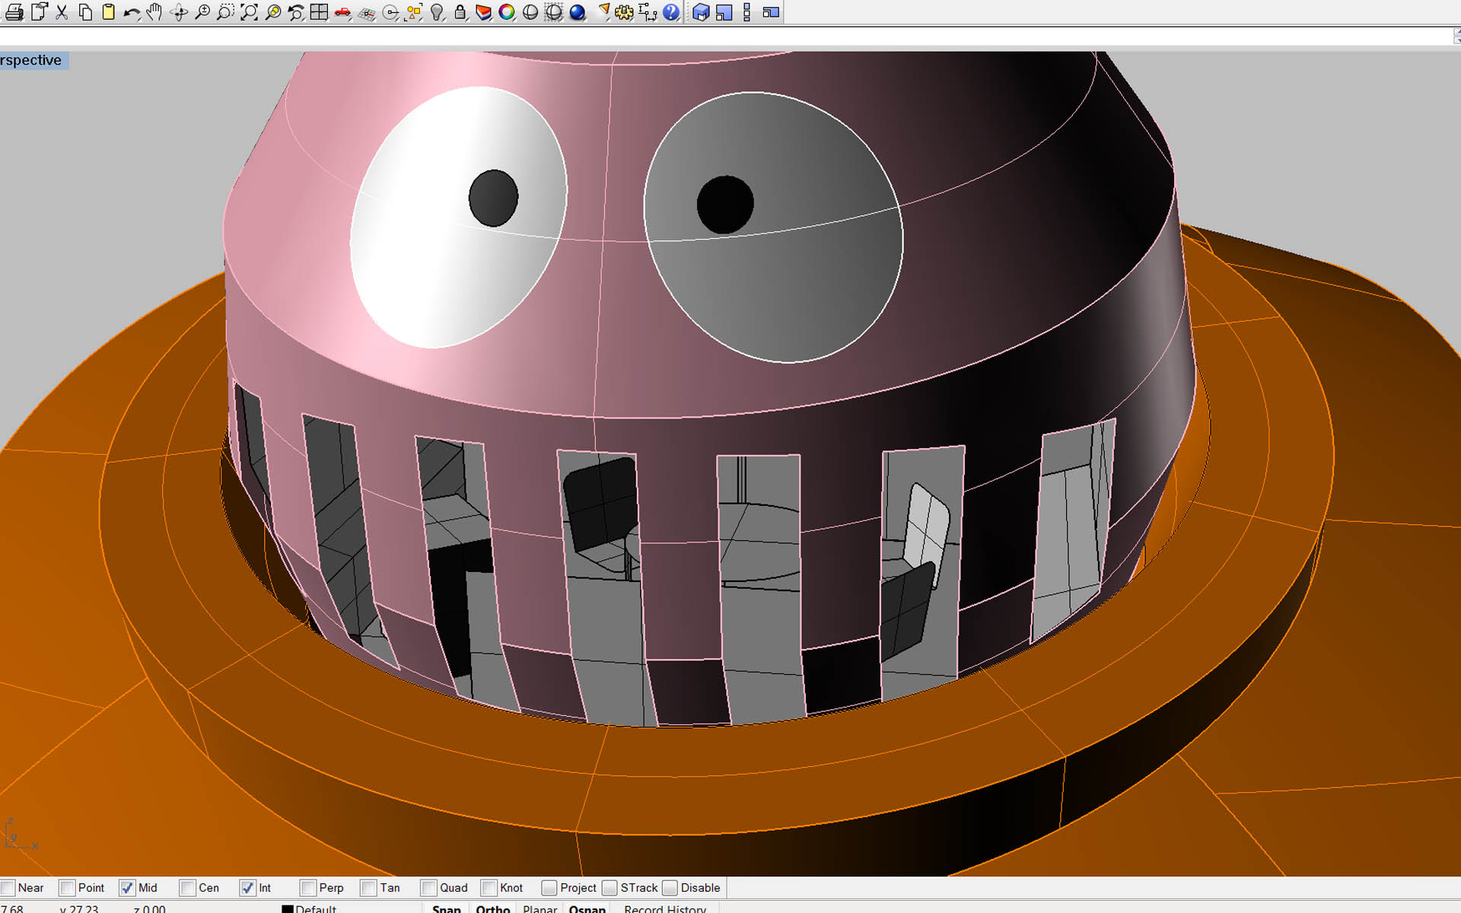The image size is (1461, 913).
Task: Click the z 0.00 coordinate readout
Action: [149, 908]
